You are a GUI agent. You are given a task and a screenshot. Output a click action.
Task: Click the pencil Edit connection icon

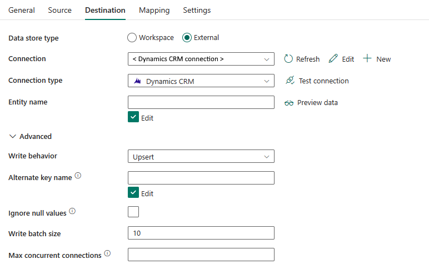coord(333,58)
